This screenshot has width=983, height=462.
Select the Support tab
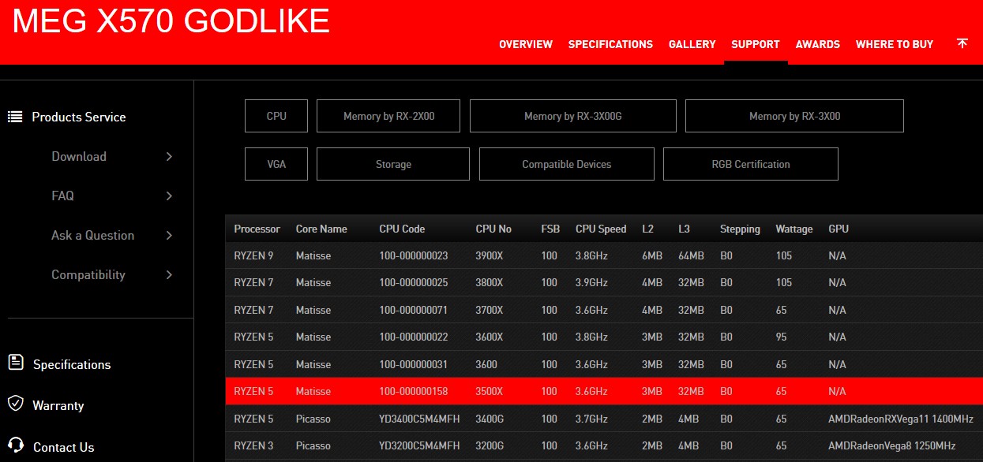pyautogui.click(x=756, y=44)
